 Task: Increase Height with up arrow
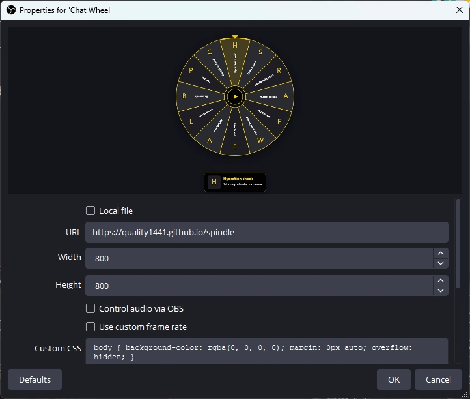tap(441, 280)
